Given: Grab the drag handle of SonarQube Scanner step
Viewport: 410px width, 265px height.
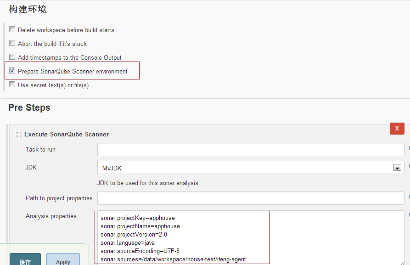Looking at the screenshot, I should point(18,134).
